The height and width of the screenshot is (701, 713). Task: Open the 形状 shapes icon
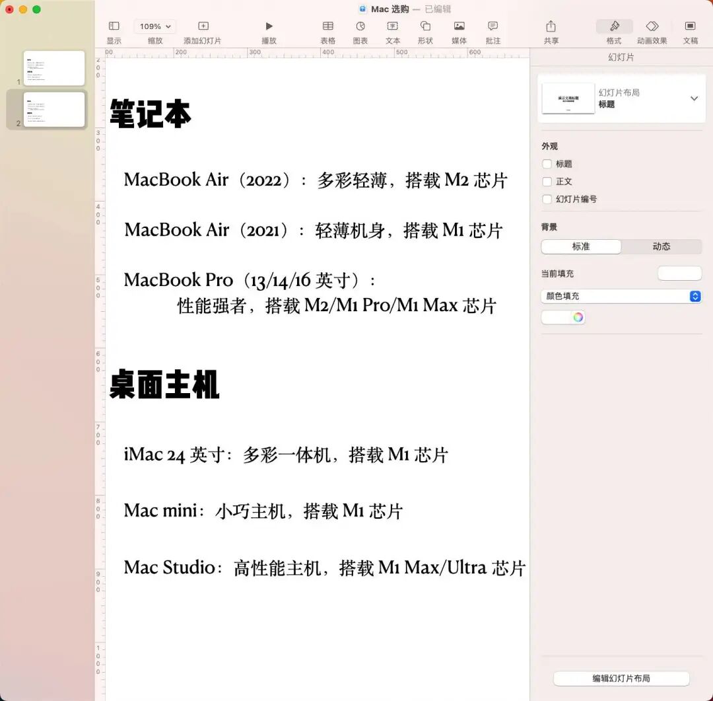click(x=425, y=26)
